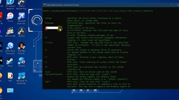The image size is (179, 100).
Task: Click 'Re-evaluates bad clusters' description line
Action: (95, 67)
